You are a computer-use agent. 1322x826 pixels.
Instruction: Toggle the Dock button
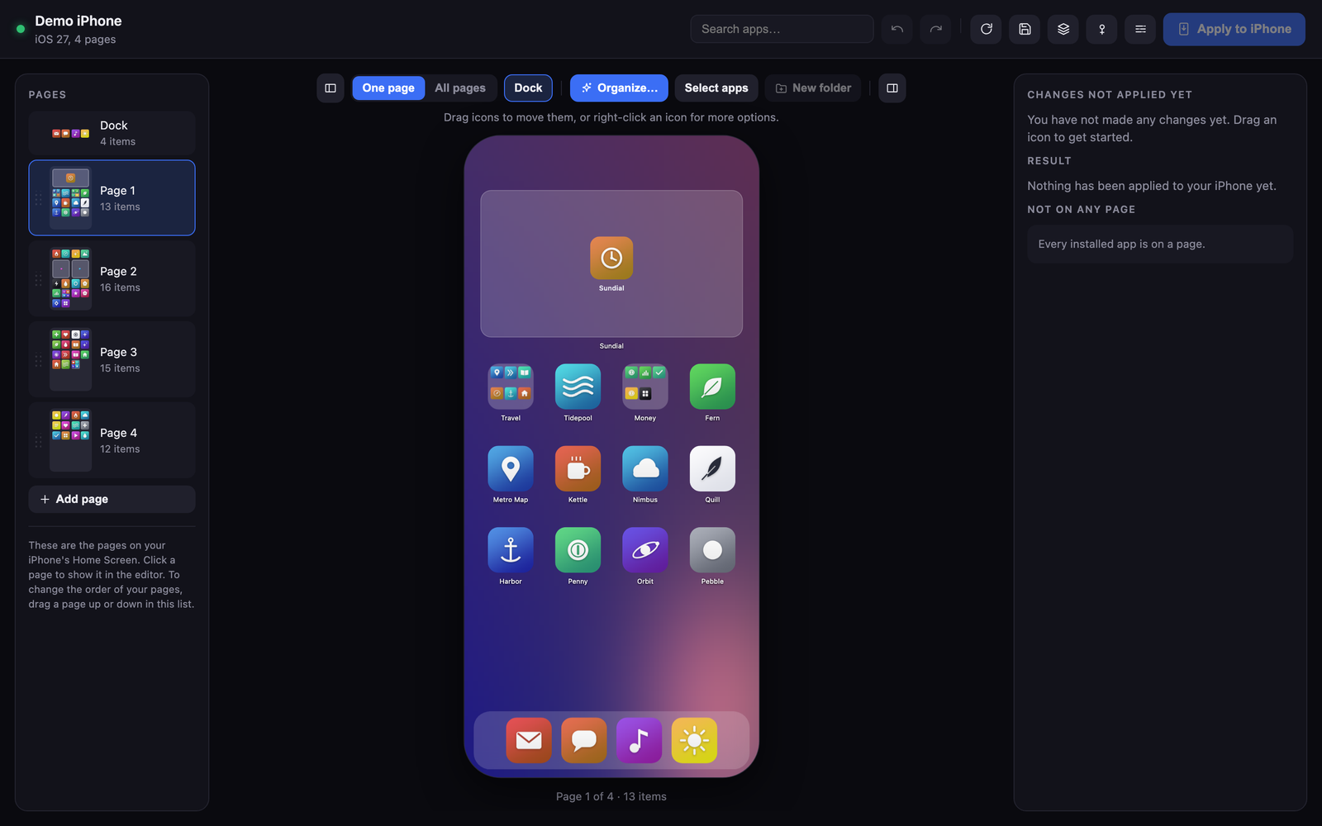coord(528,88)
